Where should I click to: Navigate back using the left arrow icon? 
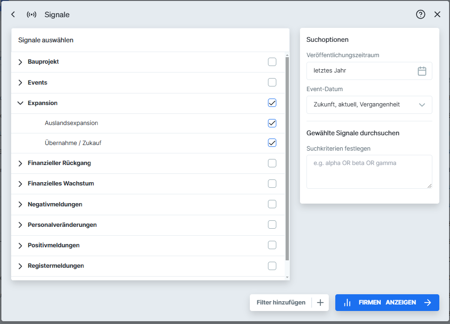[13, 14]
